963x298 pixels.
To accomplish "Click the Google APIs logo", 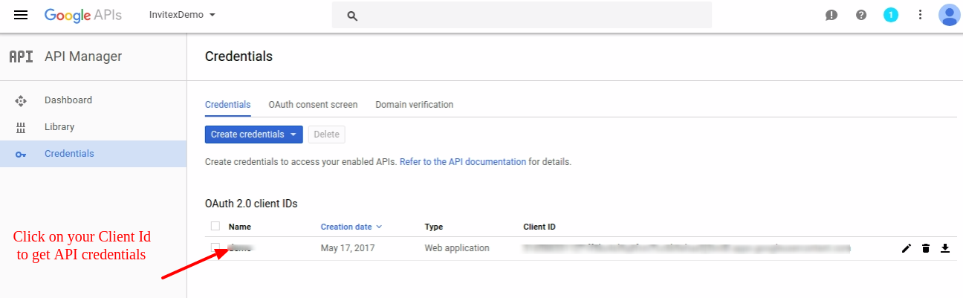I will click(82, 15).
